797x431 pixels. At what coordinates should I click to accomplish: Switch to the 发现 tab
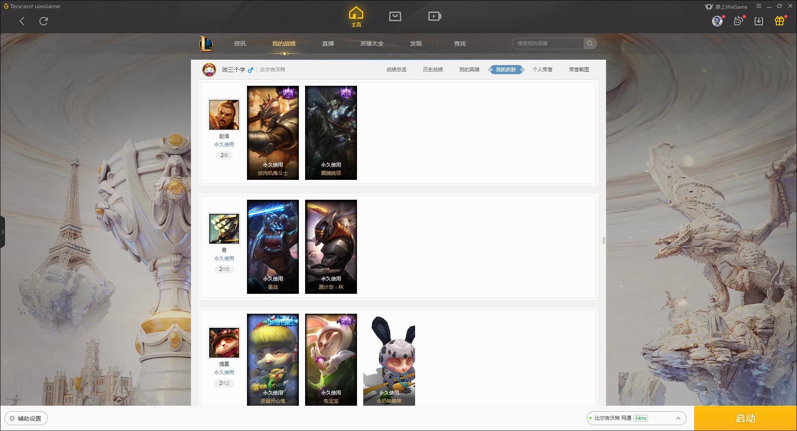pos(416,44)
